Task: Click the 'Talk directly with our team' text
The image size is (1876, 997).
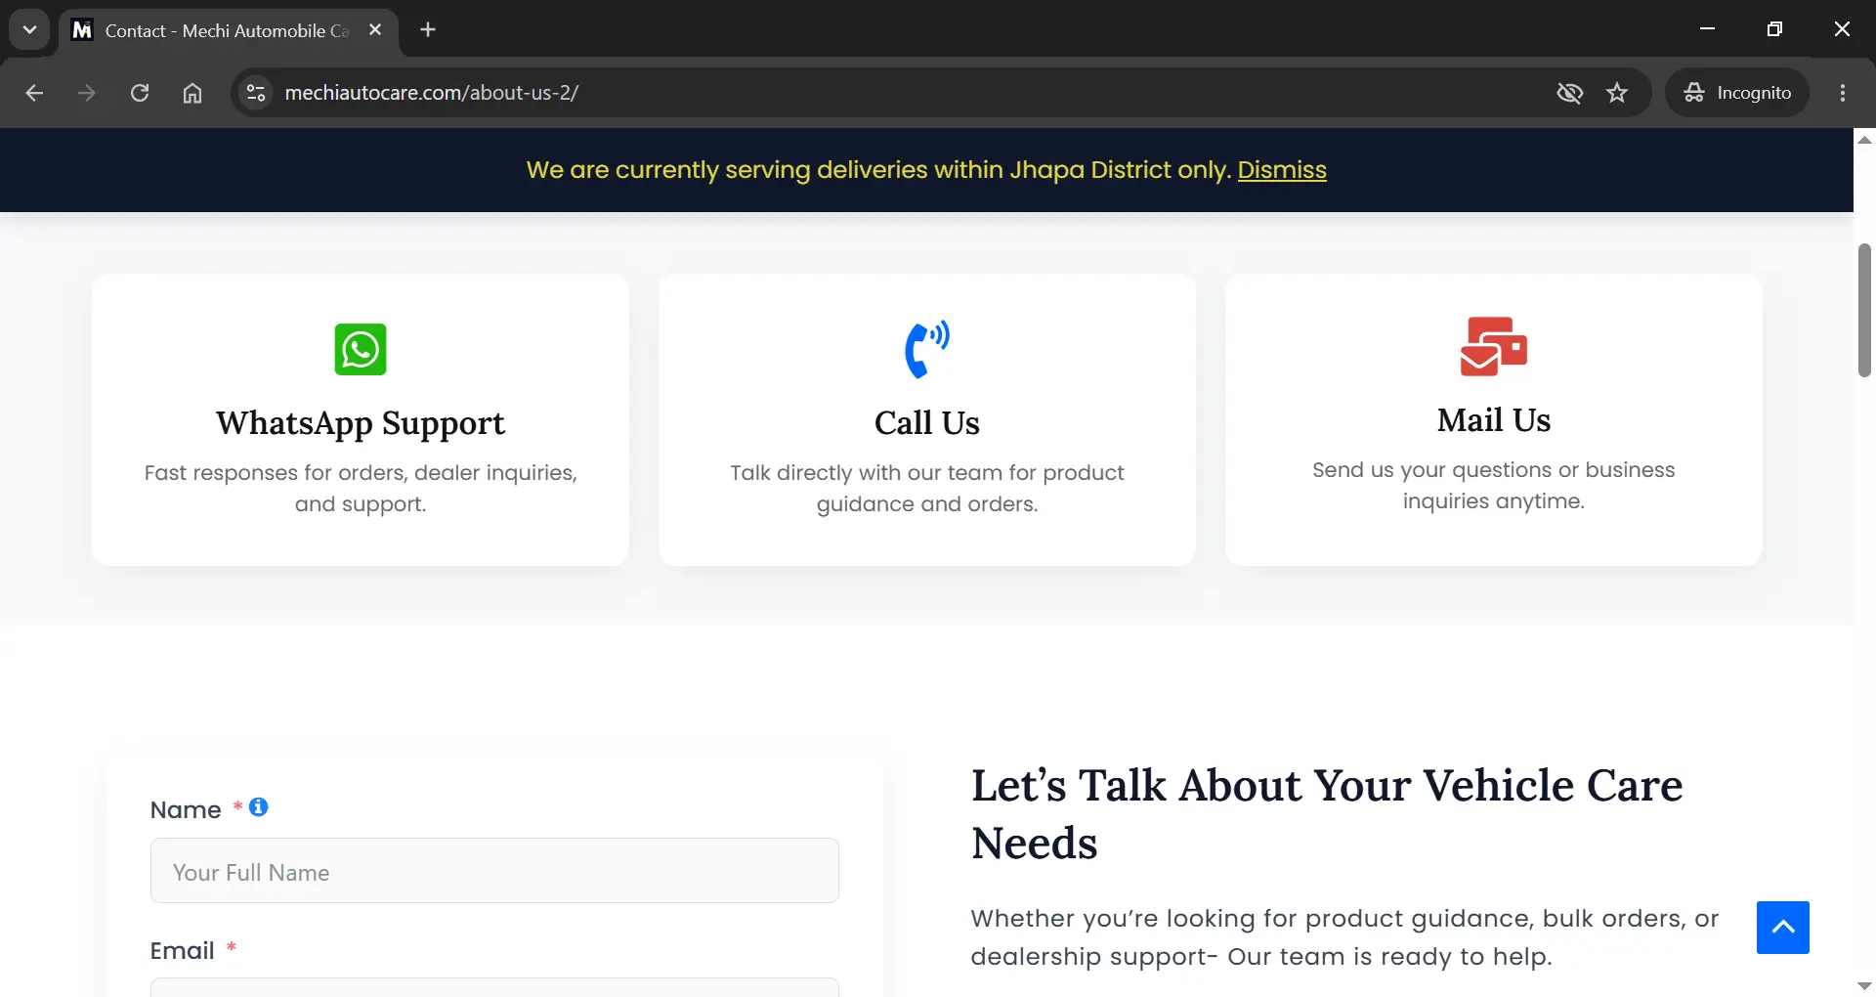Action: [x=927, y=489]
